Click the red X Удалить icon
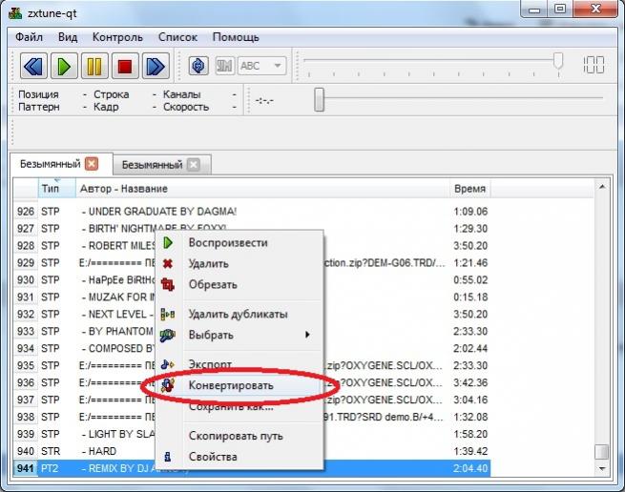Viewport: 625px width, 492px height. [x=168, y=264]
